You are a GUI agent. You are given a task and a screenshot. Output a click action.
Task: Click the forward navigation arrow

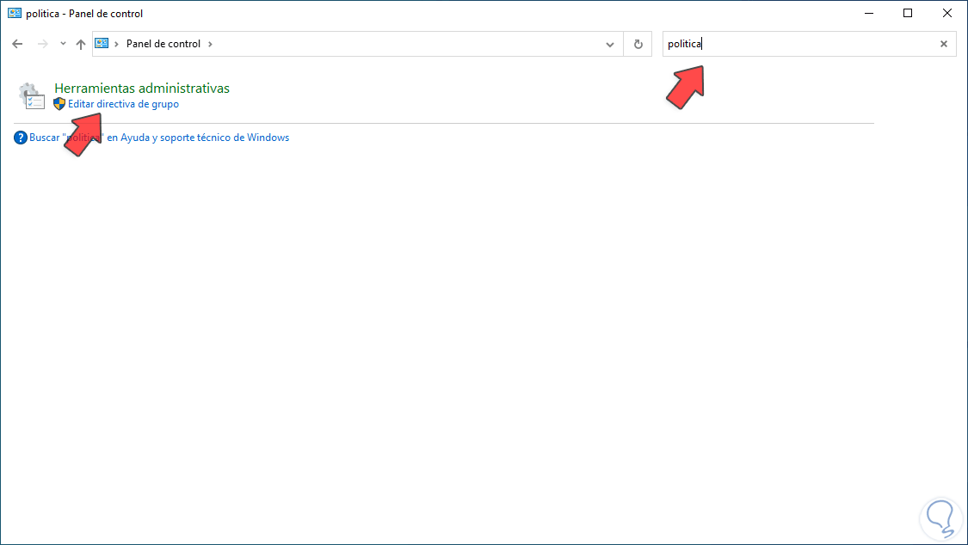point(42,44)
